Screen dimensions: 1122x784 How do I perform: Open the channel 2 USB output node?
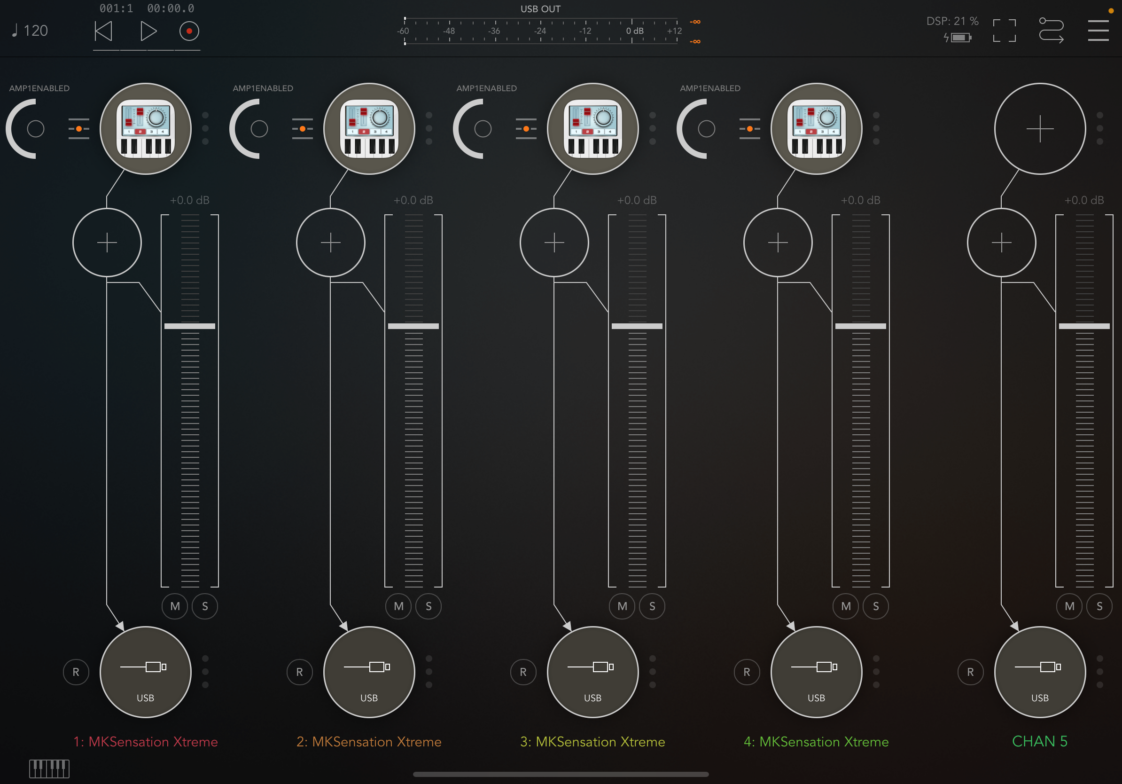pyautogui.click(x=369, y=672)
